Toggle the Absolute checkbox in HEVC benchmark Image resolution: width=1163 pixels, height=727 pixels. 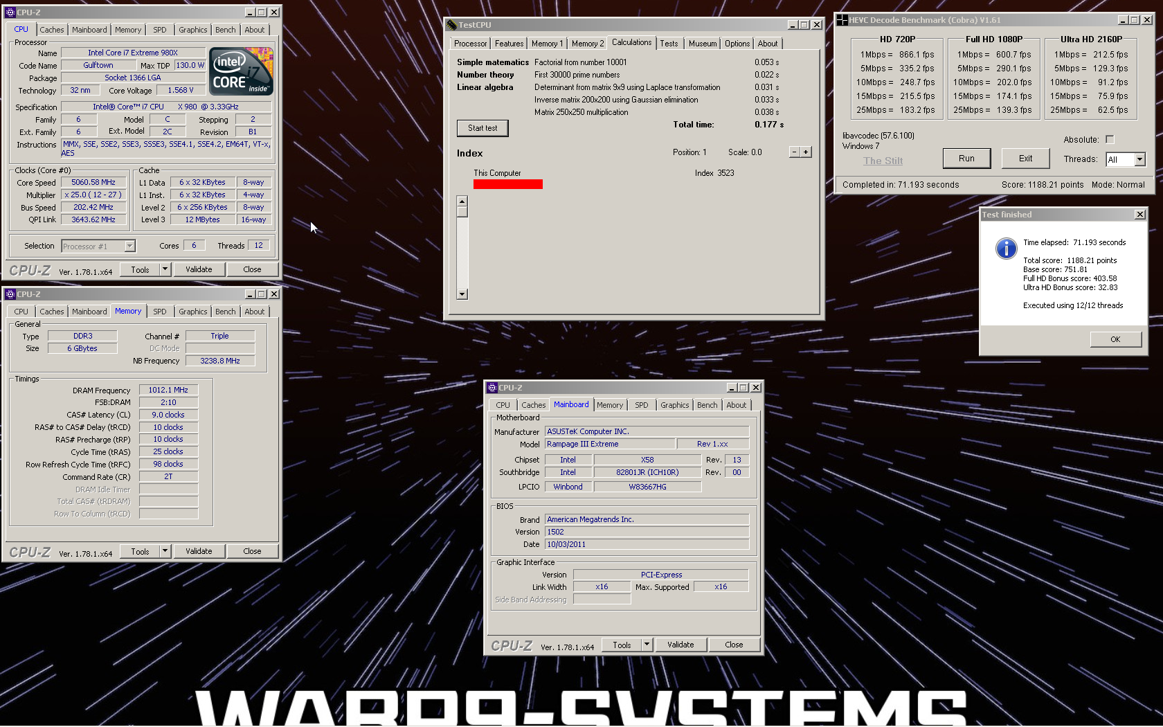pos(1110,139)
